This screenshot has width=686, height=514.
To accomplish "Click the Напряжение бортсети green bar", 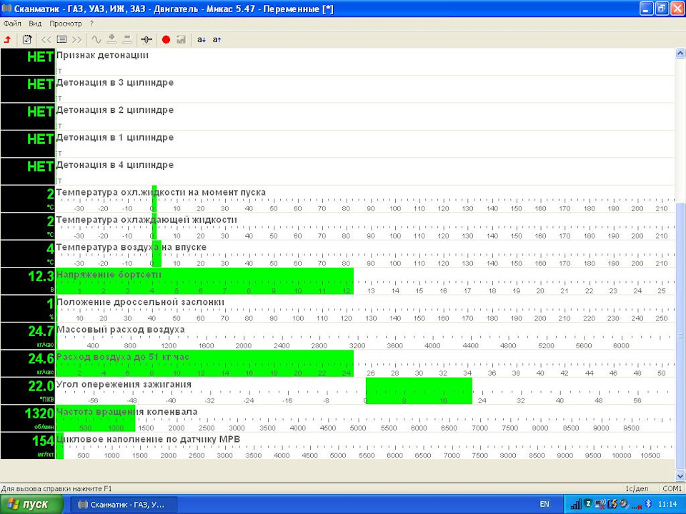I will coord(205,281).
